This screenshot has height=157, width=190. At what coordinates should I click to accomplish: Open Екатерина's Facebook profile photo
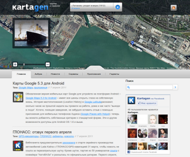pos(132,133)
